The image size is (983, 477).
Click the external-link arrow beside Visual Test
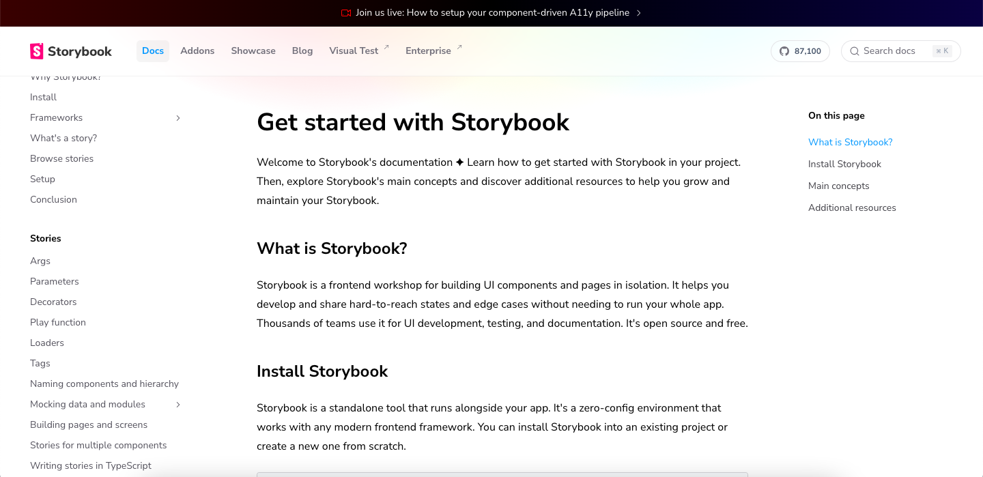pyautogui.click(x=386, y=47)
